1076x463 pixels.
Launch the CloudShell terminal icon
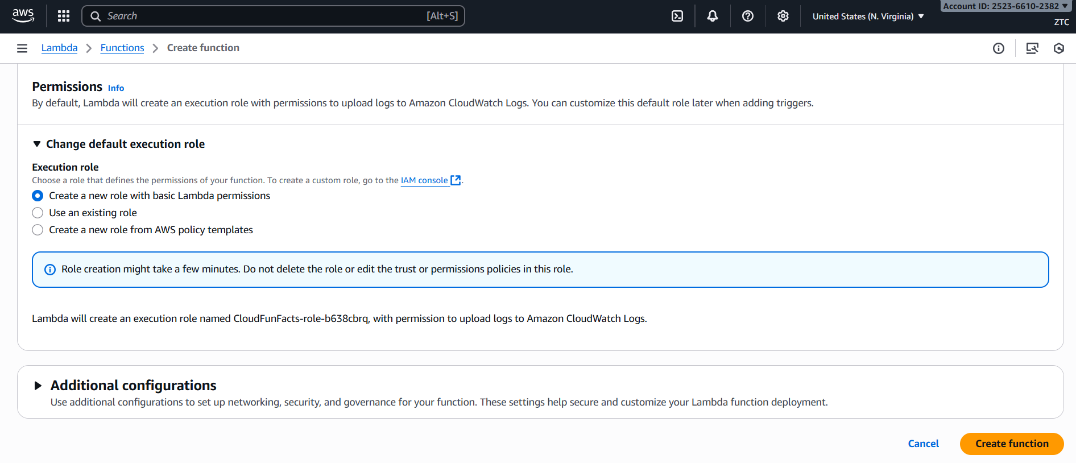[677, 16]
